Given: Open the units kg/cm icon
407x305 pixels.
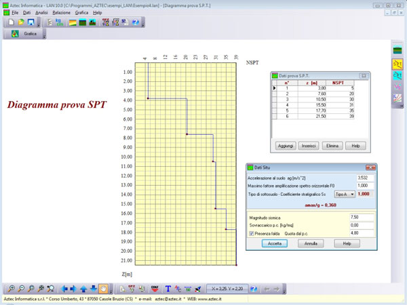Looking at the screenshot, I should [x=59, y=22].
